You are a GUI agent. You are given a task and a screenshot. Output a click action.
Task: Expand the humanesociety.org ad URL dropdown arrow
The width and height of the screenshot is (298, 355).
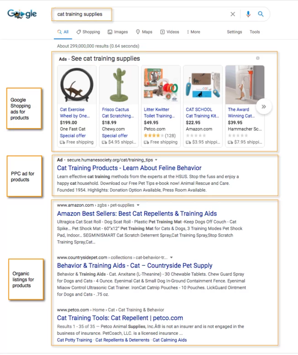156,160
